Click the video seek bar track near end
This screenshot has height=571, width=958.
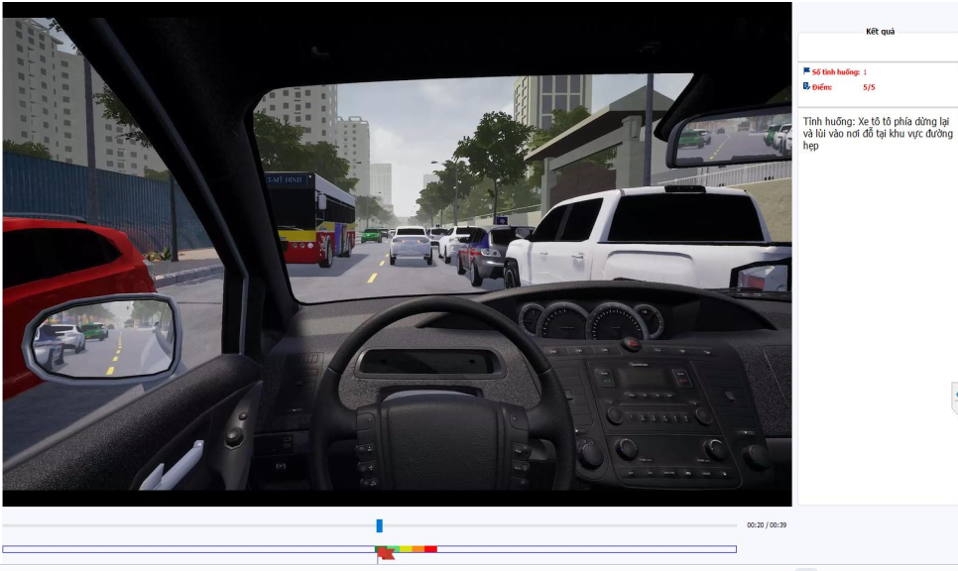[714, 525]
